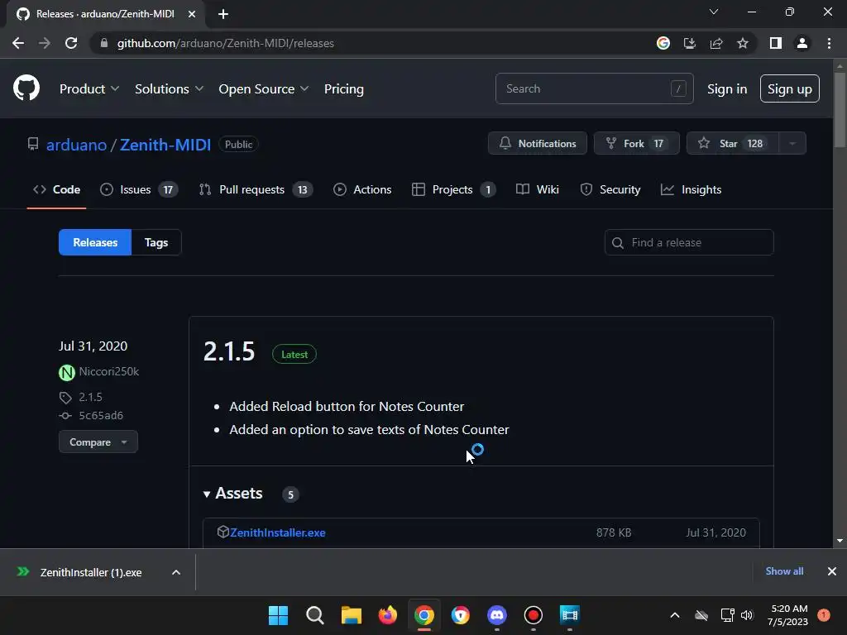Viewport: 847px width, 635px height.
Task: Switch to the Projects tab
Action: 453,189
